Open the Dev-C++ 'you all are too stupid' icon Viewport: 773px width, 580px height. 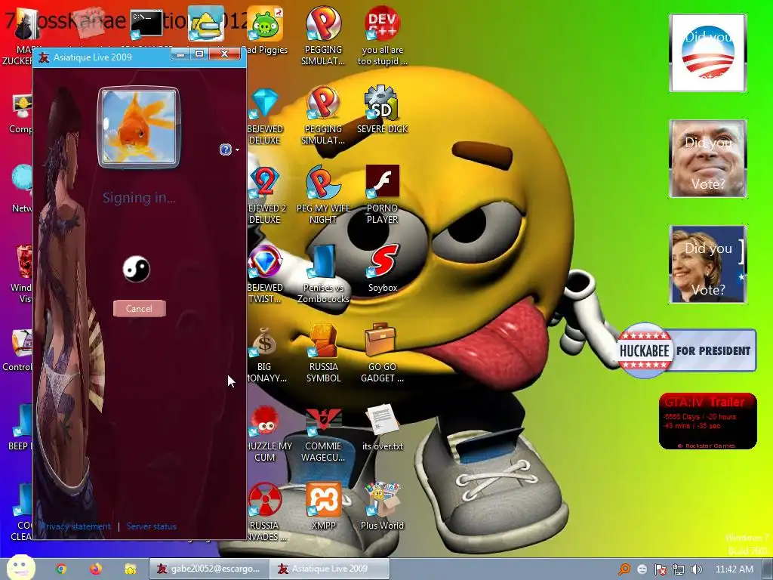382,36
